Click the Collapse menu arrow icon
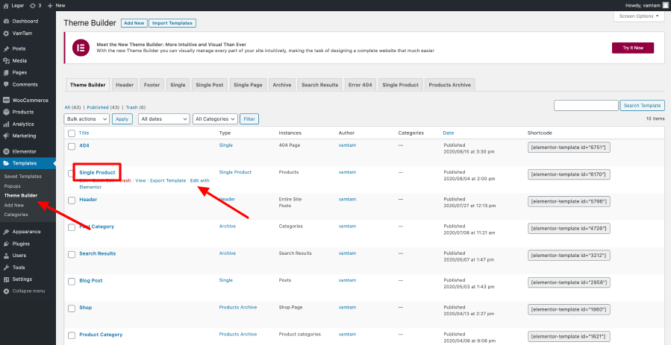This screenshot has height=345, width=671. (x=6, y=291)
